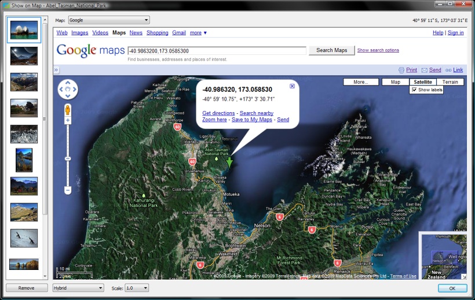Open the News link in Google bar

(x=136, y=33)
